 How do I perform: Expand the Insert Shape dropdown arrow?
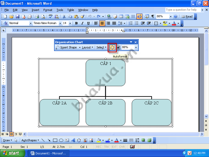click(x=80, y=47)
